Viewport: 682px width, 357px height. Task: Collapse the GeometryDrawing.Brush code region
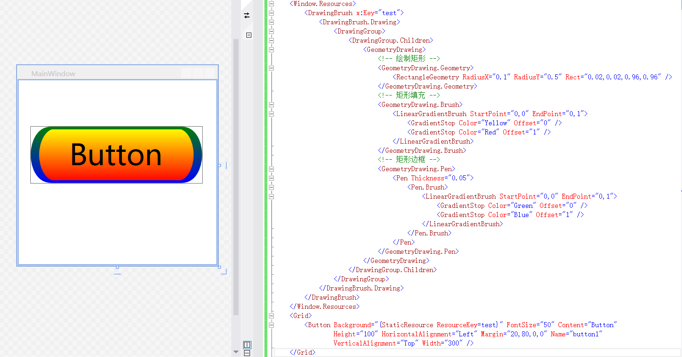pyautogui.click(x=271, y=104)
